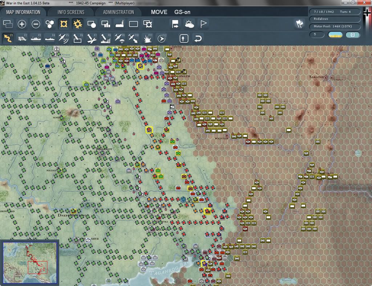
Task: Click the field showing value 5
Action: 317,35
